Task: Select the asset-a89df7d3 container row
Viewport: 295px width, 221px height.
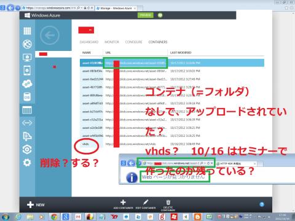Action: pos(172,103)
